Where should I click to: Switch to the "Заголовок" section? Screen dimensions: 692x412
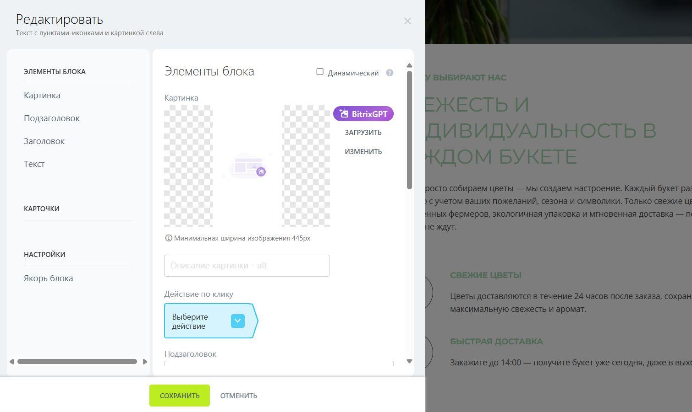[44, 141]
